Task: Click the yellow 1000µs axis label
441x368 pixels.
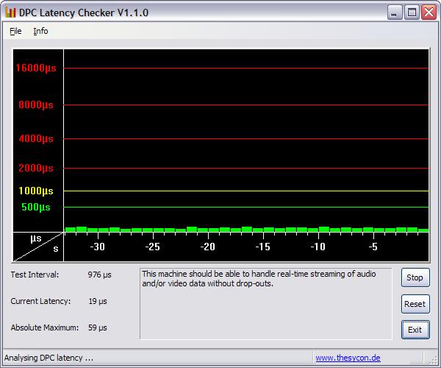Action: (36, 191)
